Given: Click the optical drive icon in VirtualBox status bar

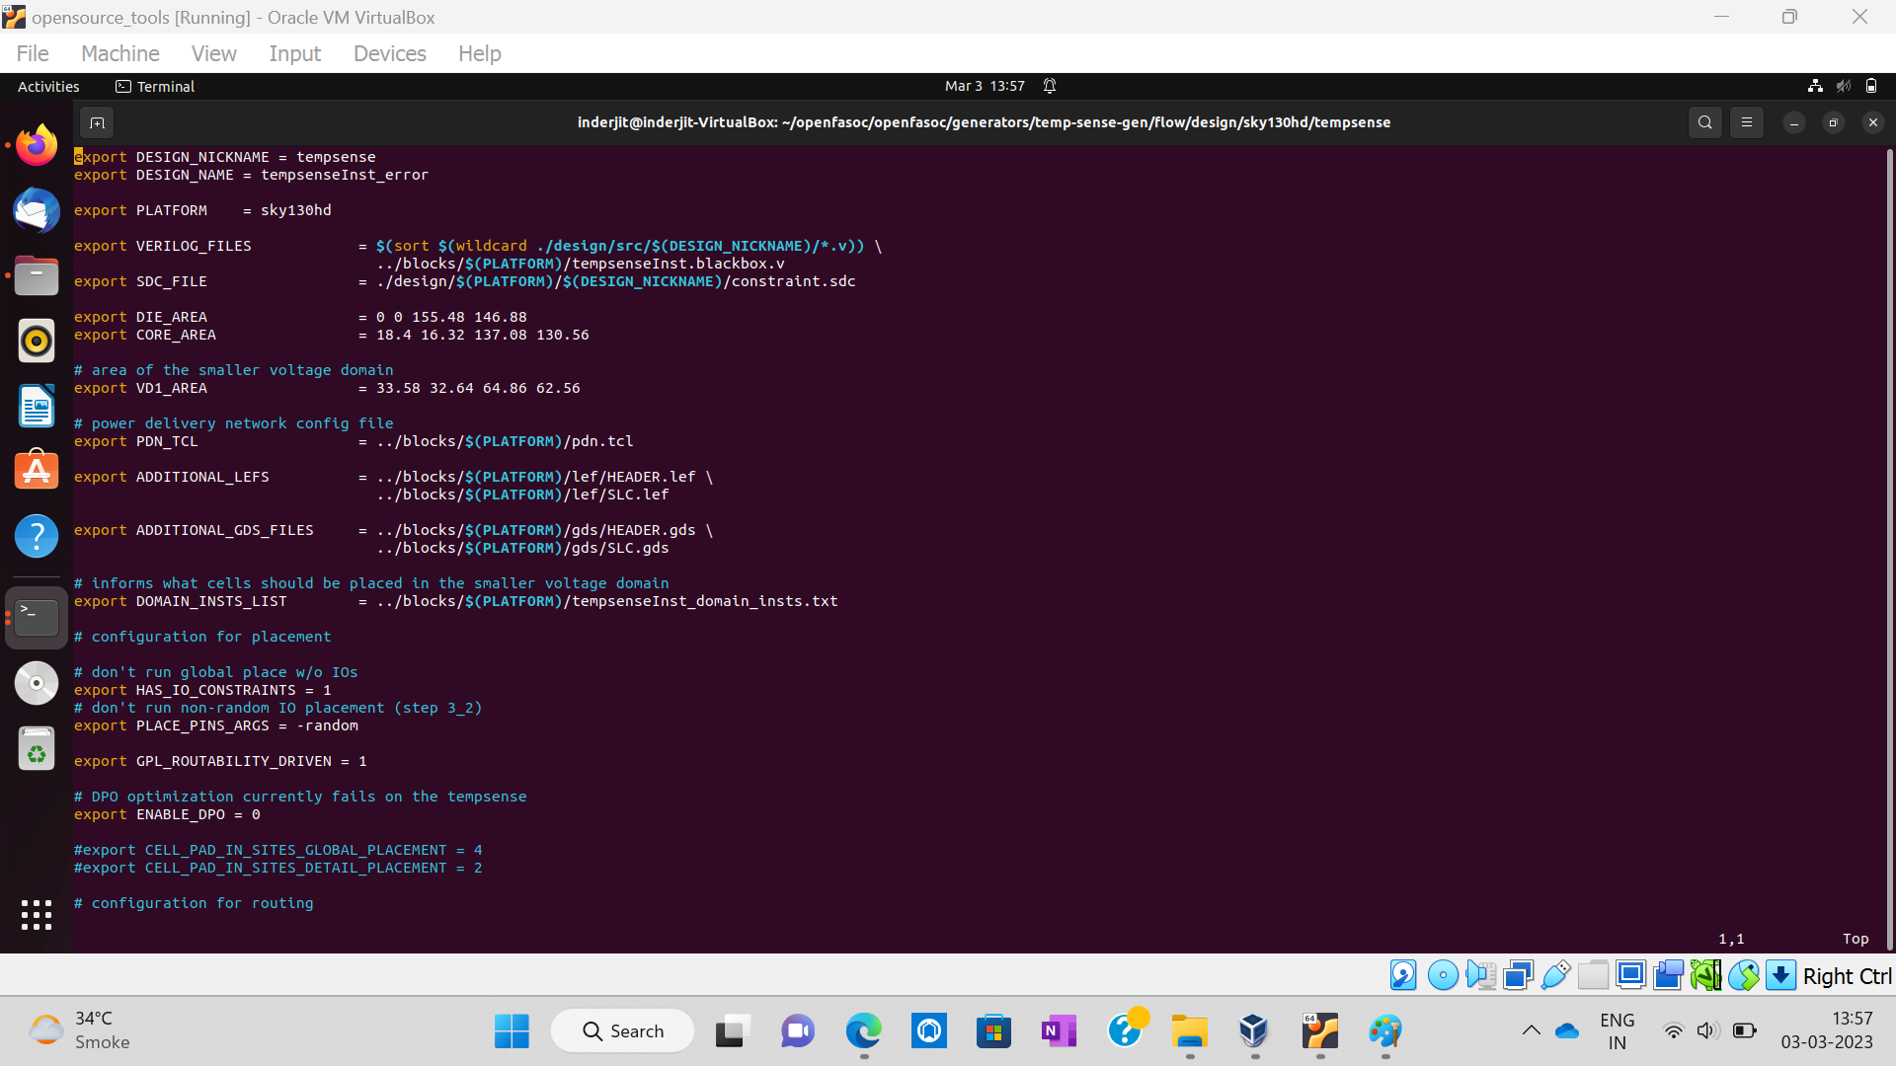Looking at the screenshot, I should coord(1443,974).
